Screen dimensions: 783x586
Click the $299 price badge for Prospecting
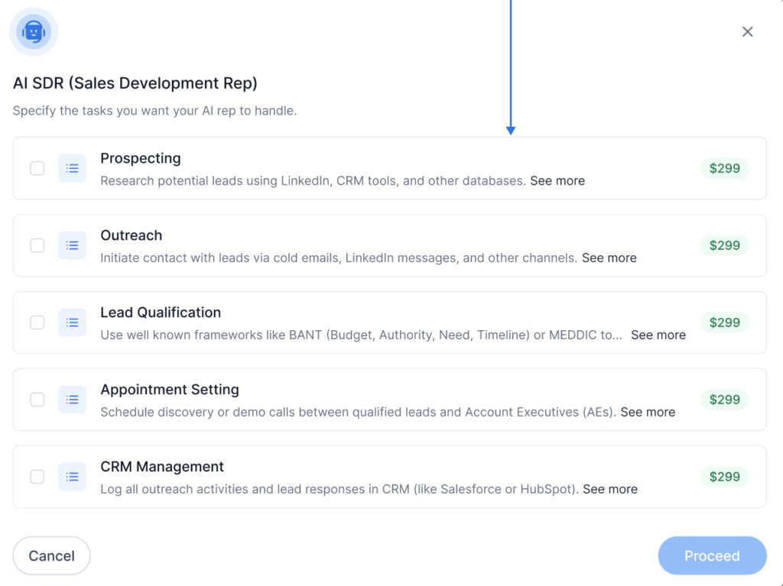[725, 168]
